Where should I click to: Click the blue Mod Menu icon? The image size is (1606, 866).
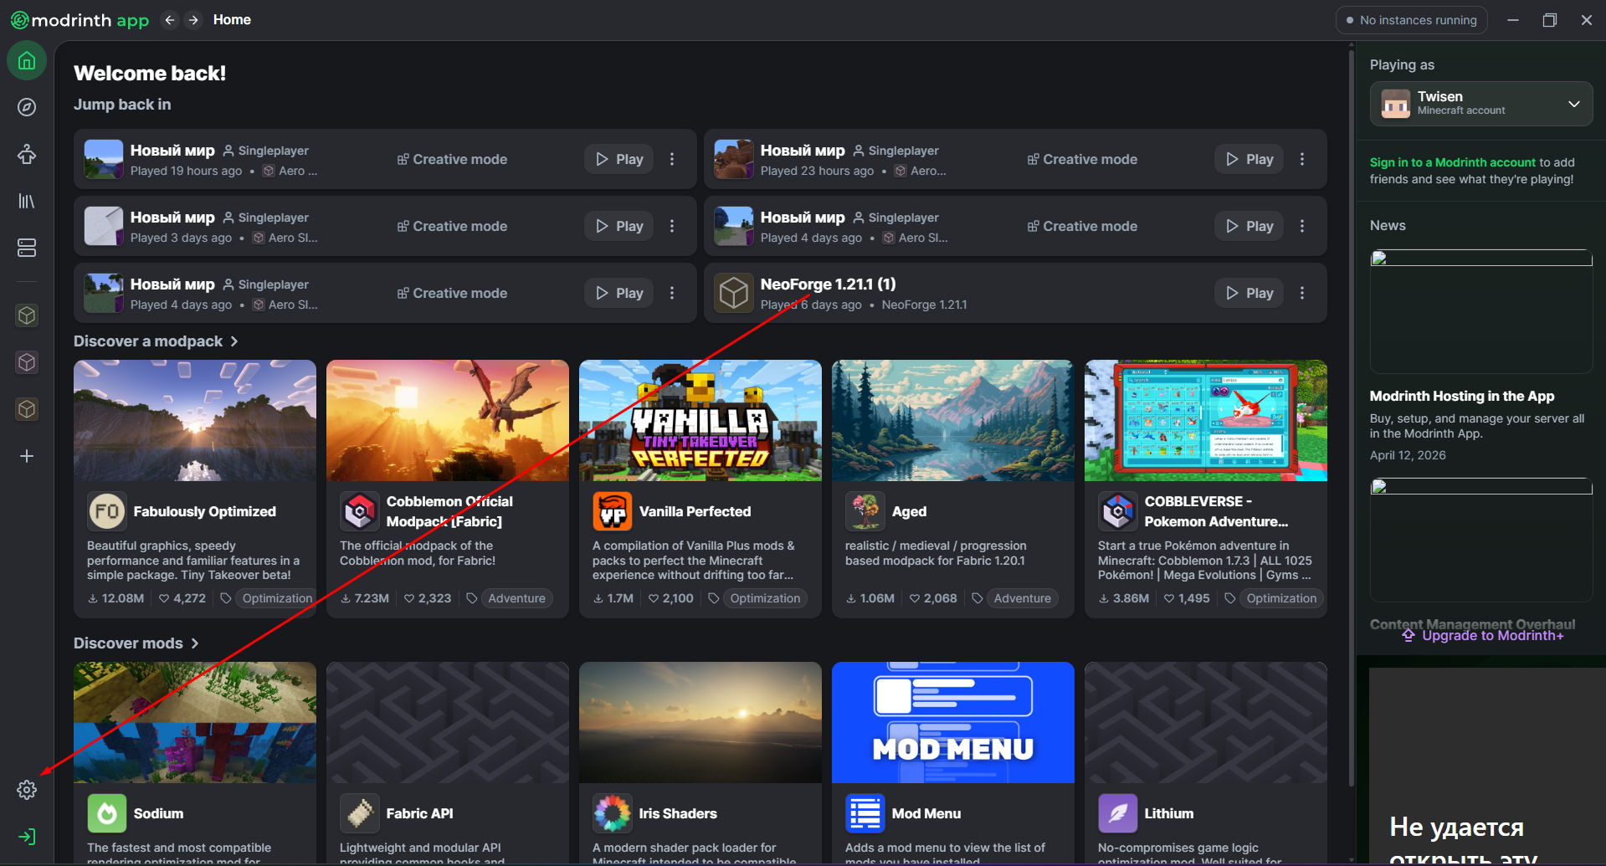[865, 813]
